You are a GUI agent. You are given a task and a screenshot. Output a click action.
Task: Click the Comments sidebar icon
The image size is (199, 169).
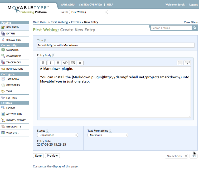[3, 50]
